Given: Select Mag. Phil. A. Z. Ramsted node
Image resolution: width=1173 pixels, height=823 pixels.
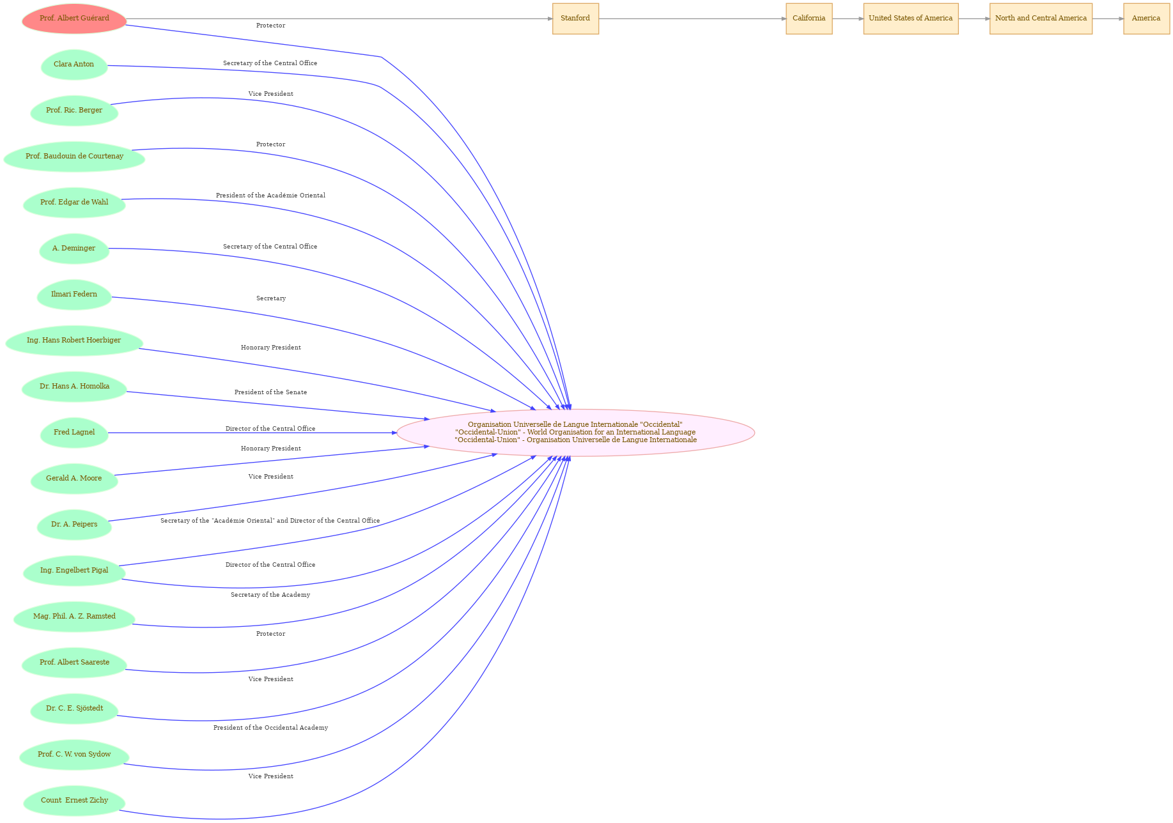Looking at the screenshot, I should coord(74,617).
